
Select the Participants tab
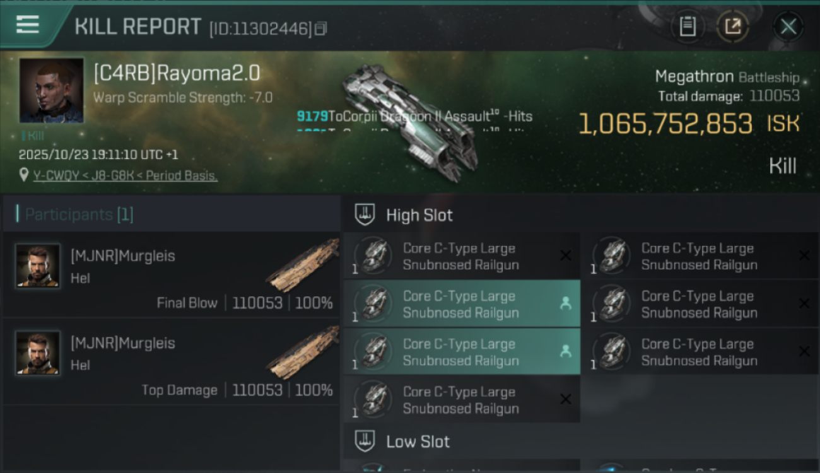79,214
